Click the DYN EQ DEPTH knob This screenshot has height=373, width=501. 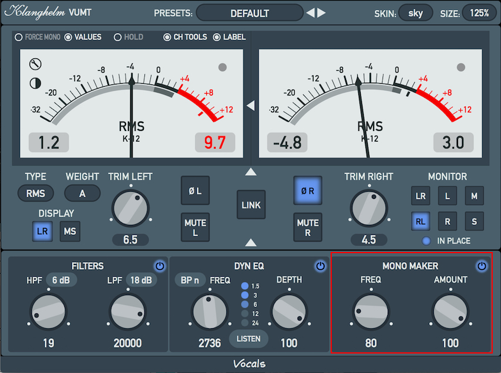pos(289,312)
